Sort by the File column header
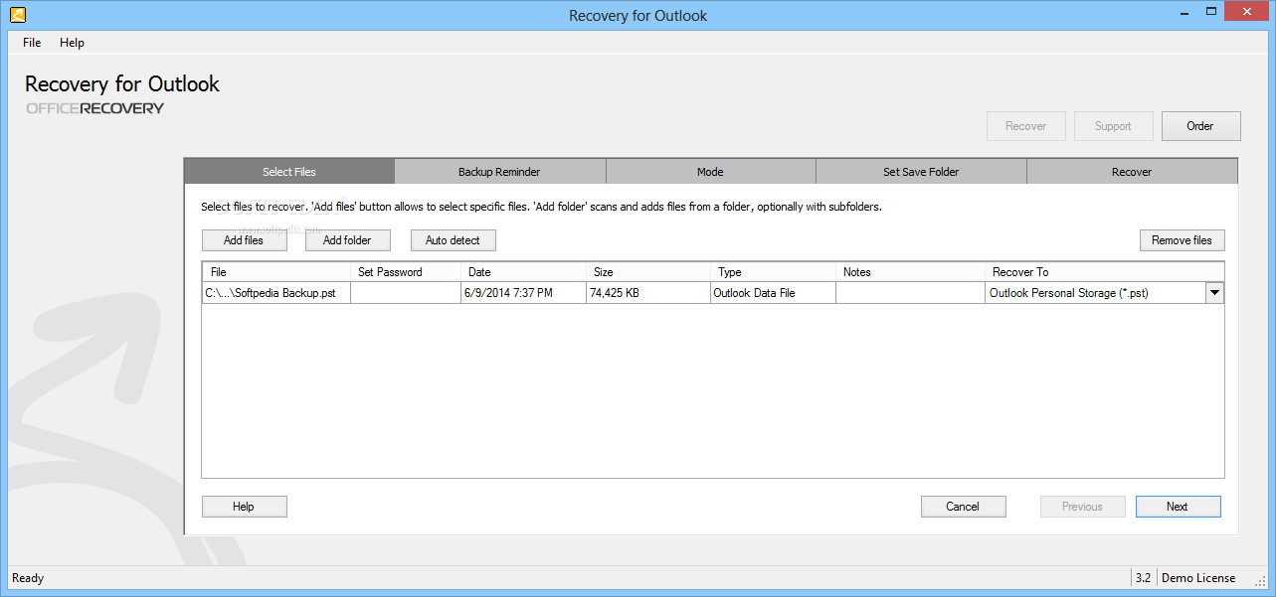This screenshot has width=1276, height=597. point(276,272)
